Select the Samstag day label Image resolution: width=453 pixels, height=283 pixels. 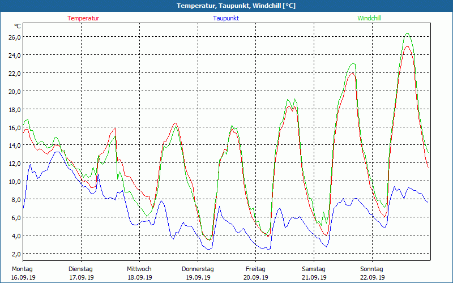(314, 269)
